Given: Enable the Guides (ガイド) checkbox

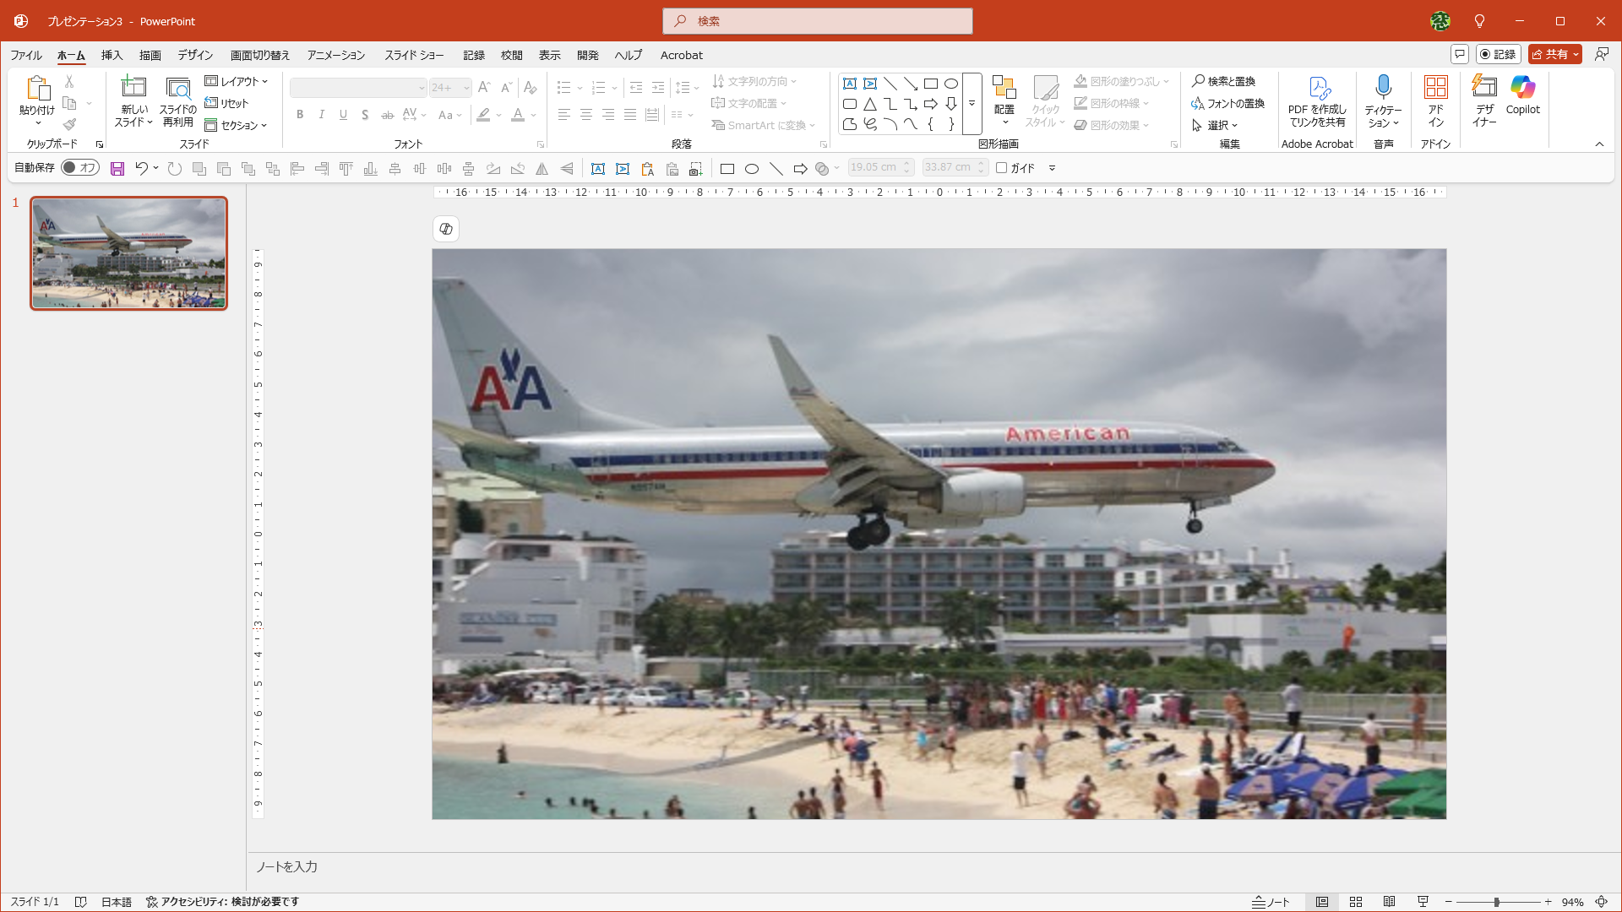Looking at the screenshot, I should pos(1002,168).
